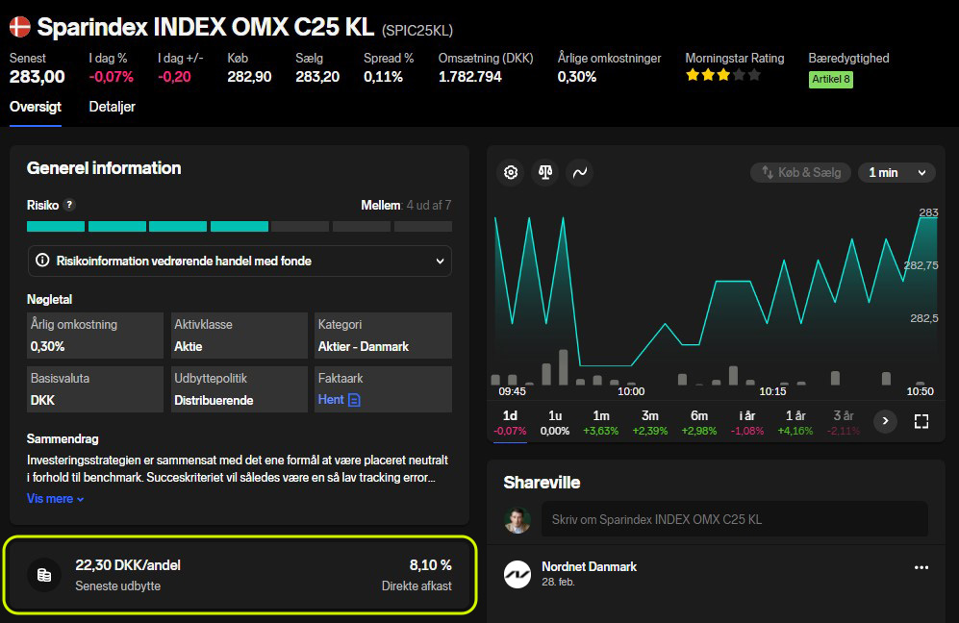Toggle Køb & Sælg chart view
Screen dimensions: 959x623
[800, 172]
